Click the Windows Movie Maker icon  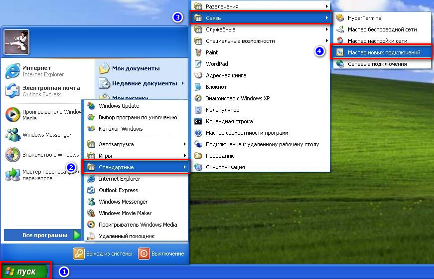pos(91,213)
